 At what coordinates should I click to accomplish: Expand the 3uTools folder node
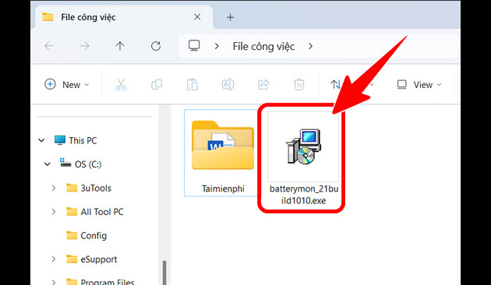tap(54, 188)
